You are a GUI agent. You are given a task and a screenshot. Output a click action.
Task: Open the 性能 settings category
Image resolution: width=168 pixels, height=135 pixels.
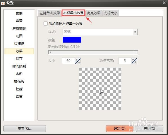[x=19, y=89]
